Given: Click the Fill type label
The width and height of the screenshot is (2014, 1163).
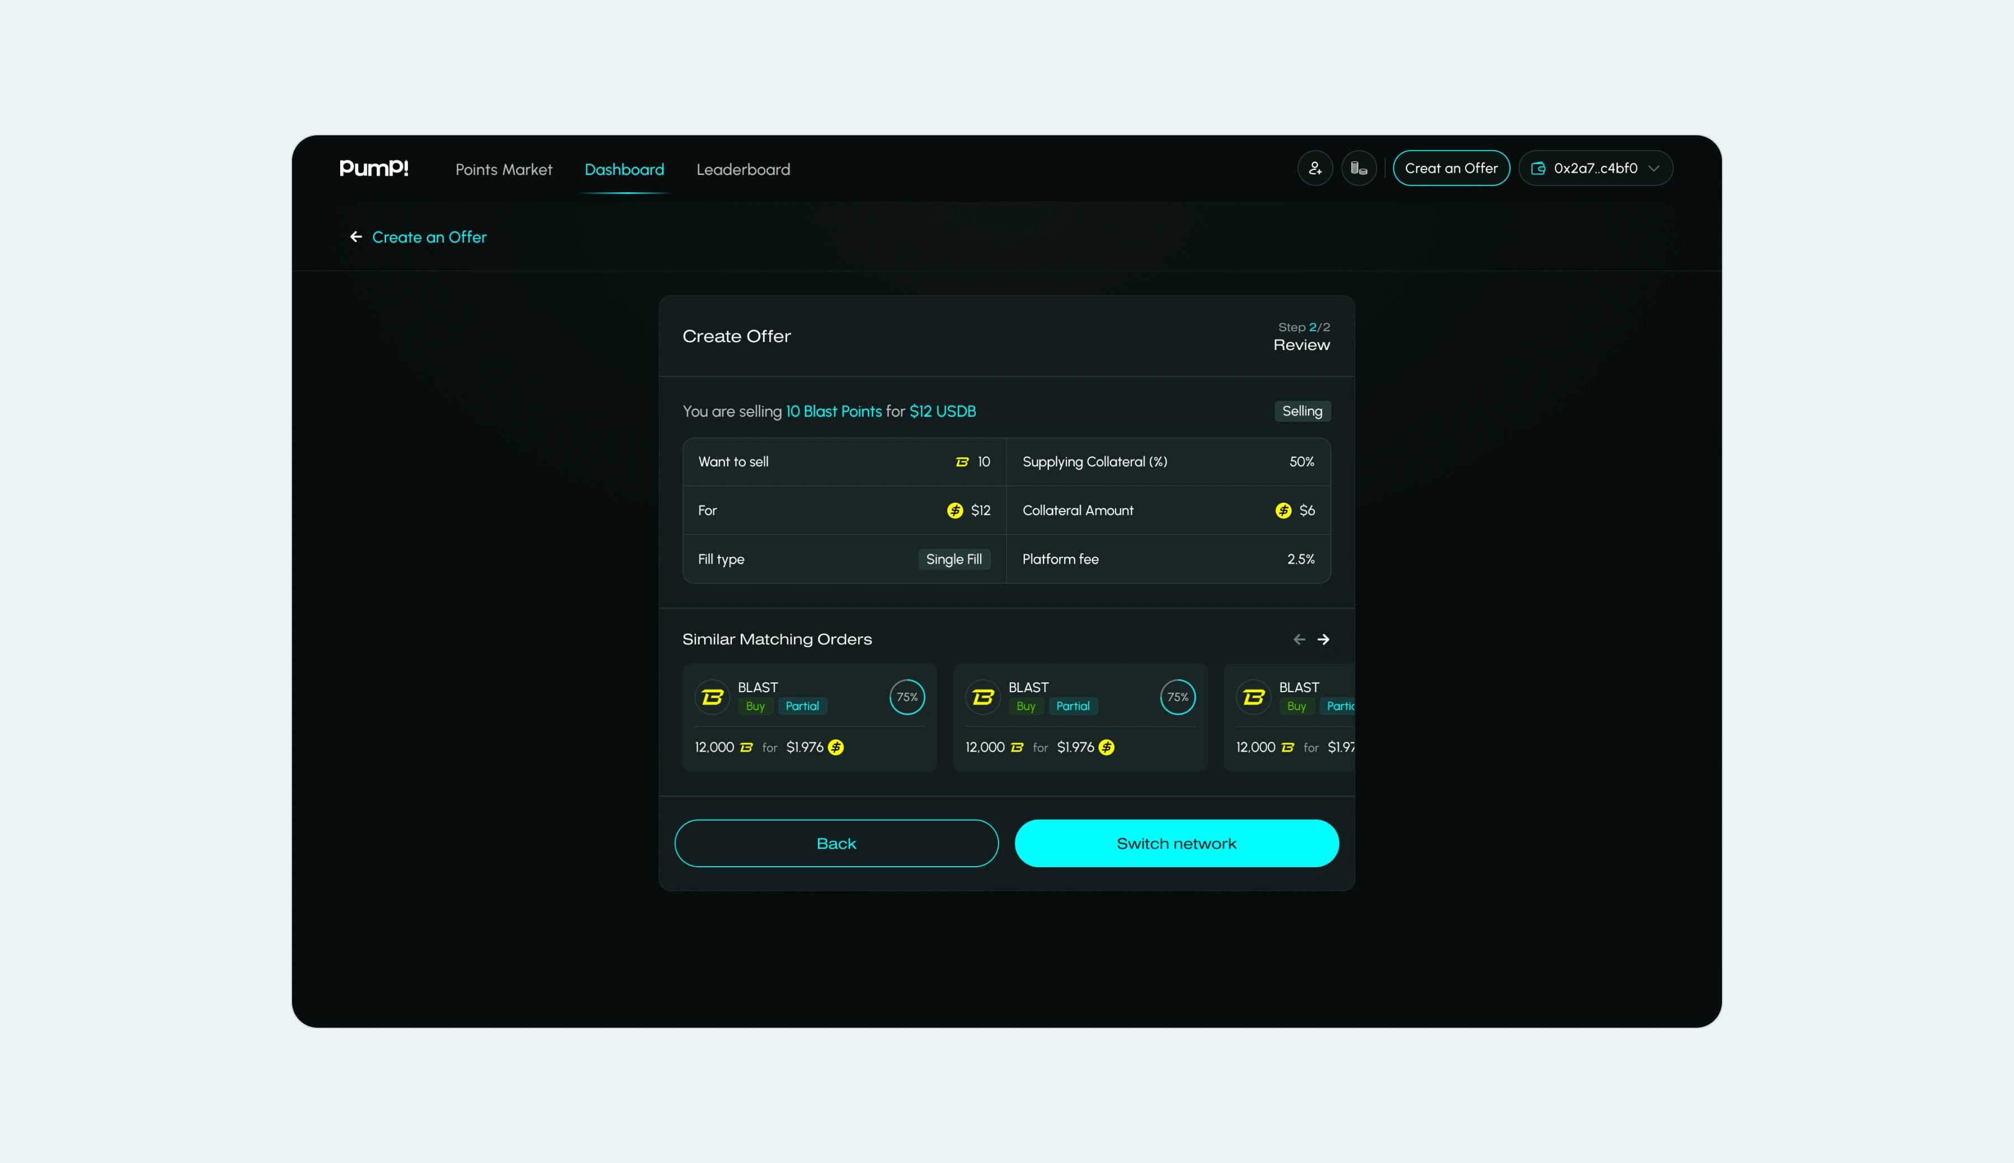Looking at the screenshot, I should coord(721,559).
